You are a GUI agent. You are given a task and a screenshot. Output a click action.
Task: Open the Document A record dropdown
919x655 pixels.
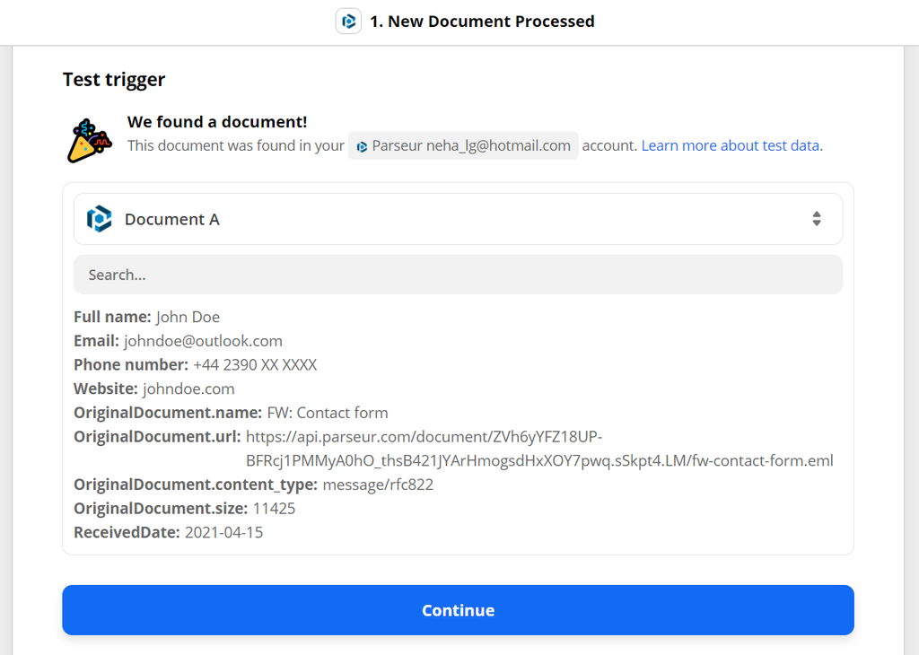point(458,218)
